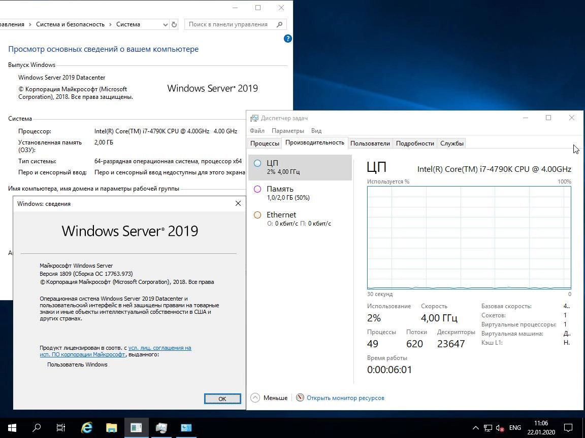This screenshot has height=438, width=585.
Task: Expand the arrow before Система breadcrumb
Action: (x=110, y=24)
